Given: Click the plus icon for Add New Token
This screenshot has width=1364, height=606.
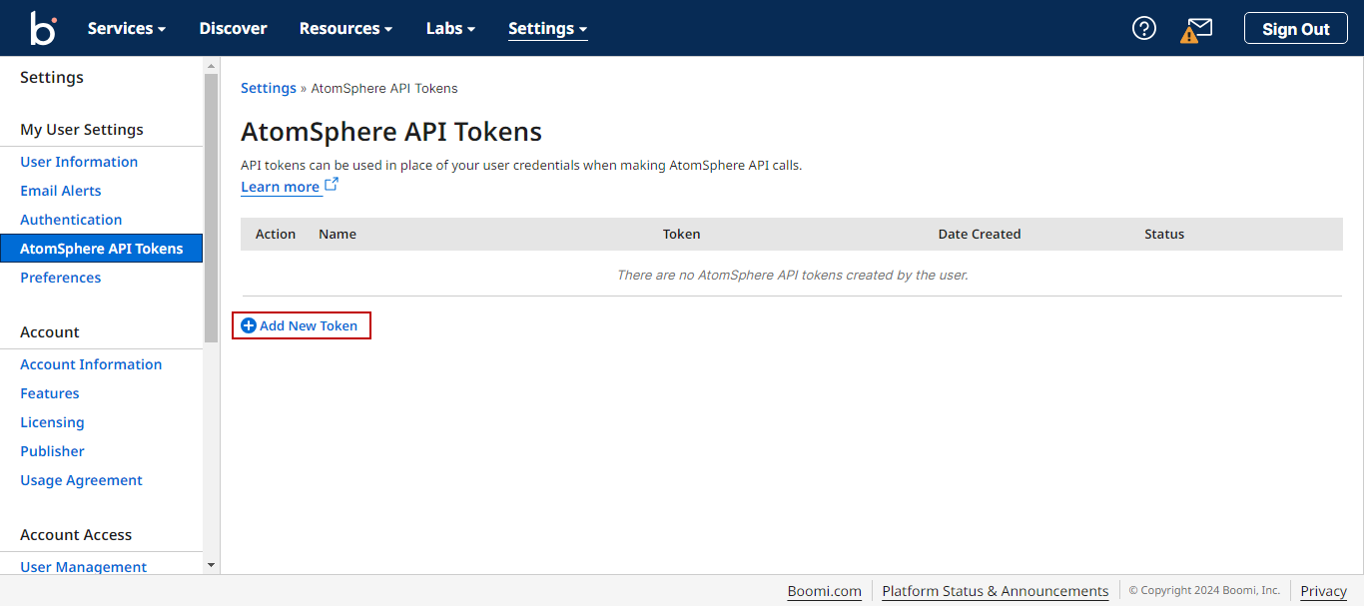Looking at the screenshot, I should tap(249, 325).
